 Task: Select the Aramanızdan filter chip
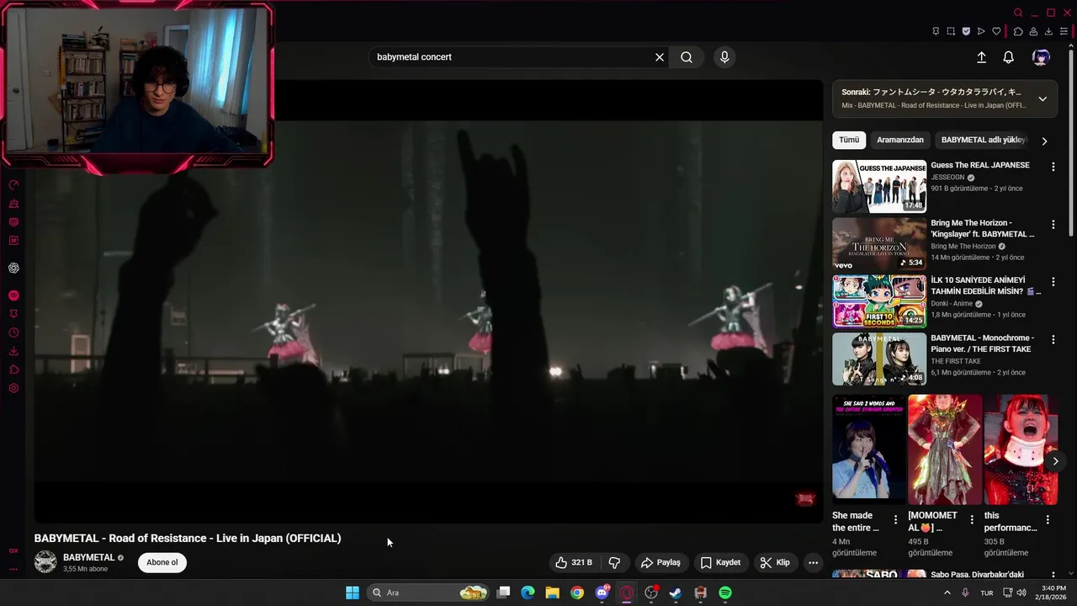(x=900, y=140)
